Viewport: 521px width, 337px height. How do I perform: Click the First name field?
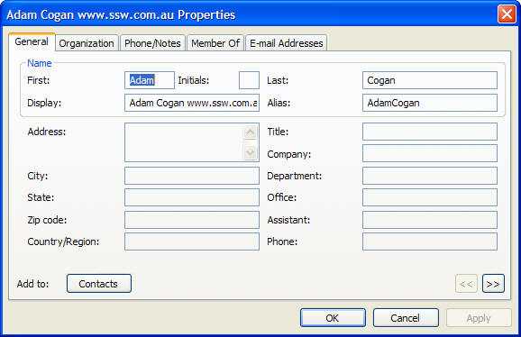[150, 80]
